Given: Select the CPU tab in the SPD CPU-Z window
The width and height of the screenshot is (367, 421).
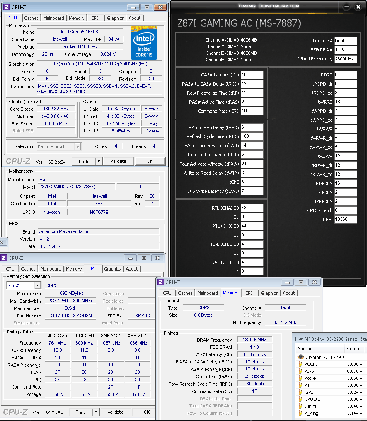Looking at the screenshot, I should coord(10,269).
